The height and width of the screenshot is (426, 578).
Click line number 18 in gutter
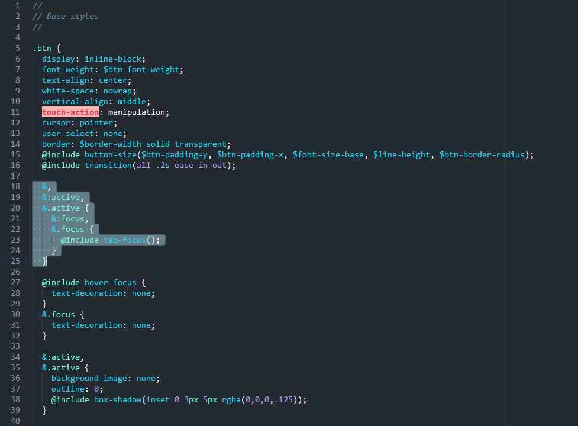tap(15, 186)
